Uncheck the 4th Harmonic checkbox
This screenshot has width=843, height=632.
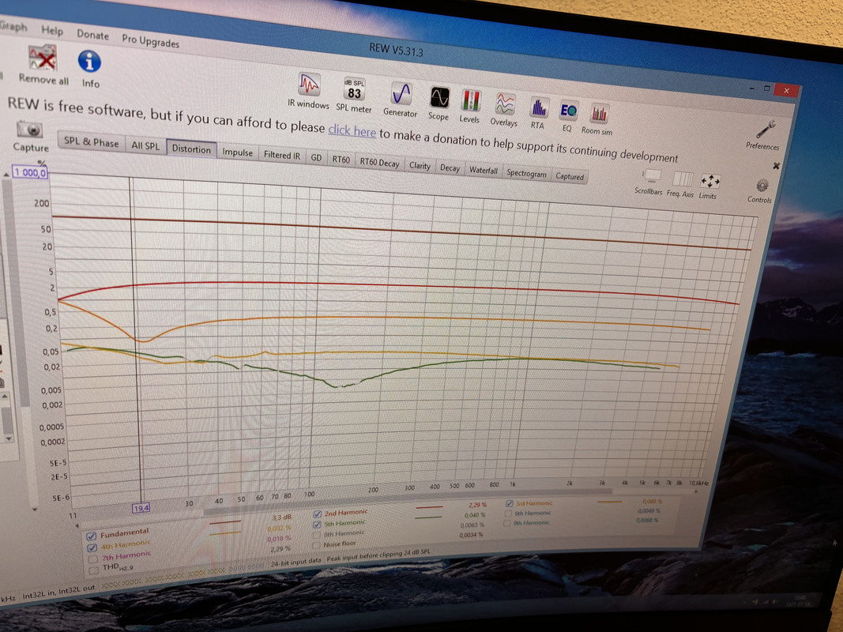click(x=92, y=547)
